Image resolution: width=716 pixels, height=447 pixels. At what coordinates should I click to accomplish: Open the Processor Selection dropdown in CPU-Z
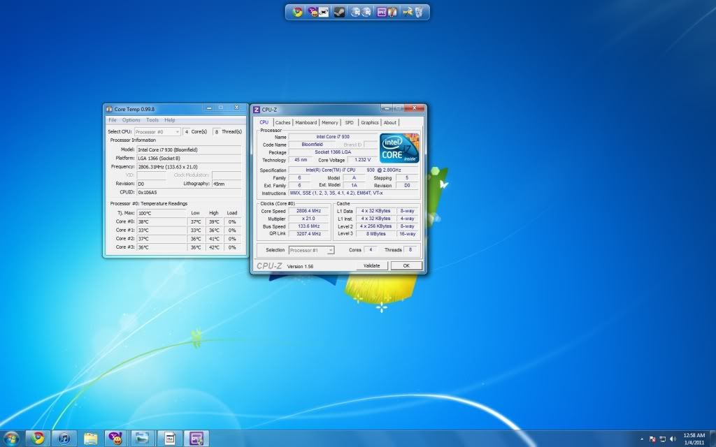coord(311,250)
